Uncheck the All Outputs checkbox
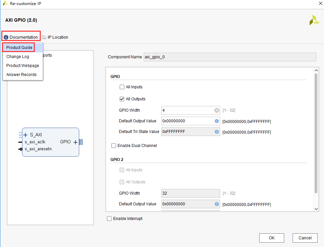The width and height of the screenshot is (324, 247). (122, 99)
